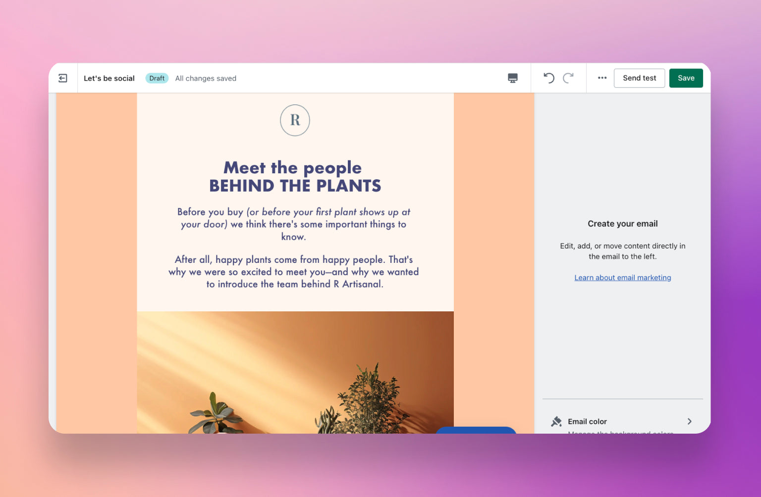Click the blue button below the photo
Viewport: 761px width, 497px height.
click(x=476, y=432)
